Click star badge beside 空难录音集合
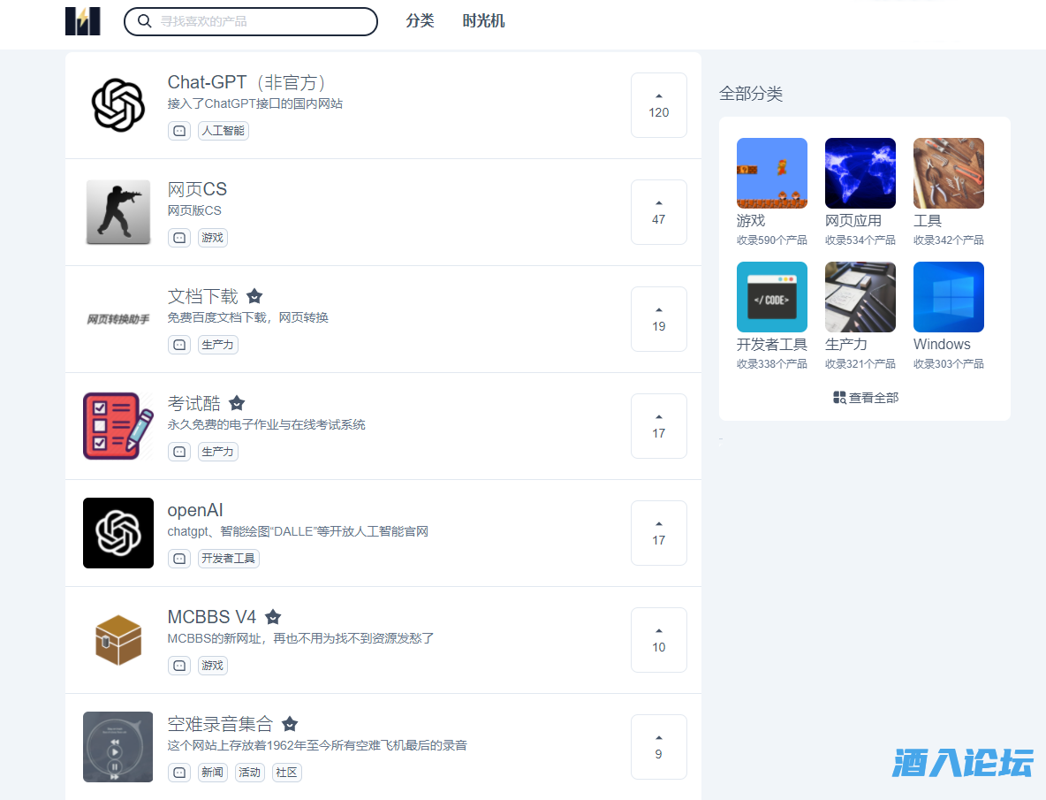The width and height of the screenshot is (1046, 800). (290, 724)
